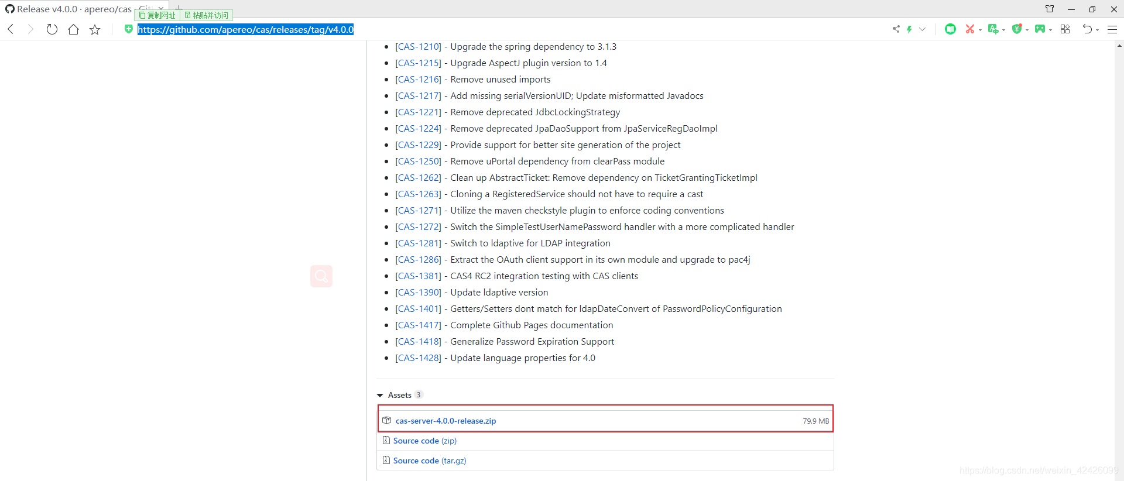Collapse the Assets section triangle
This screenshot has width=1124, height=481.
[380, 396]
